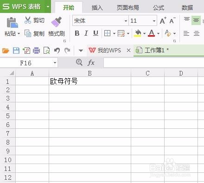This screenshot has width=204, height=183.
Task: Open the 数据 ribbon tab
Action: point(187,7)
